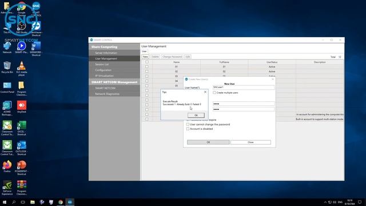Toggle the select-all checkbox in the table header
366x206 pixels.
(x=147, y=62)
